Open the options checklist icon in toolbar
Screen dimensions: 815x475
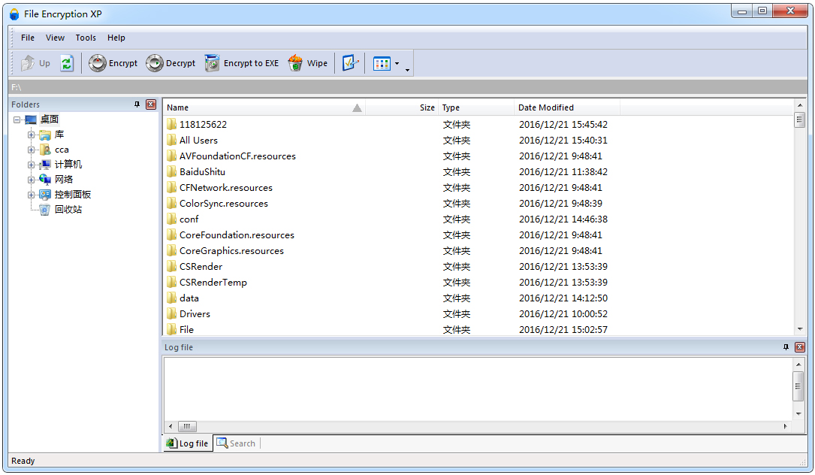point(350,64)
